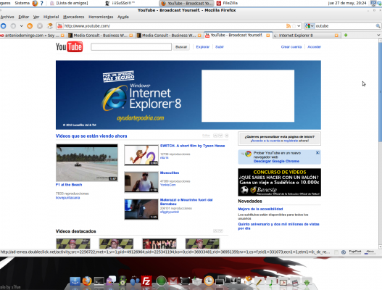The height and width of the screenshot is (290, 382).
Task: Click the orange clock icon in the dock
Action: [209, 281]
